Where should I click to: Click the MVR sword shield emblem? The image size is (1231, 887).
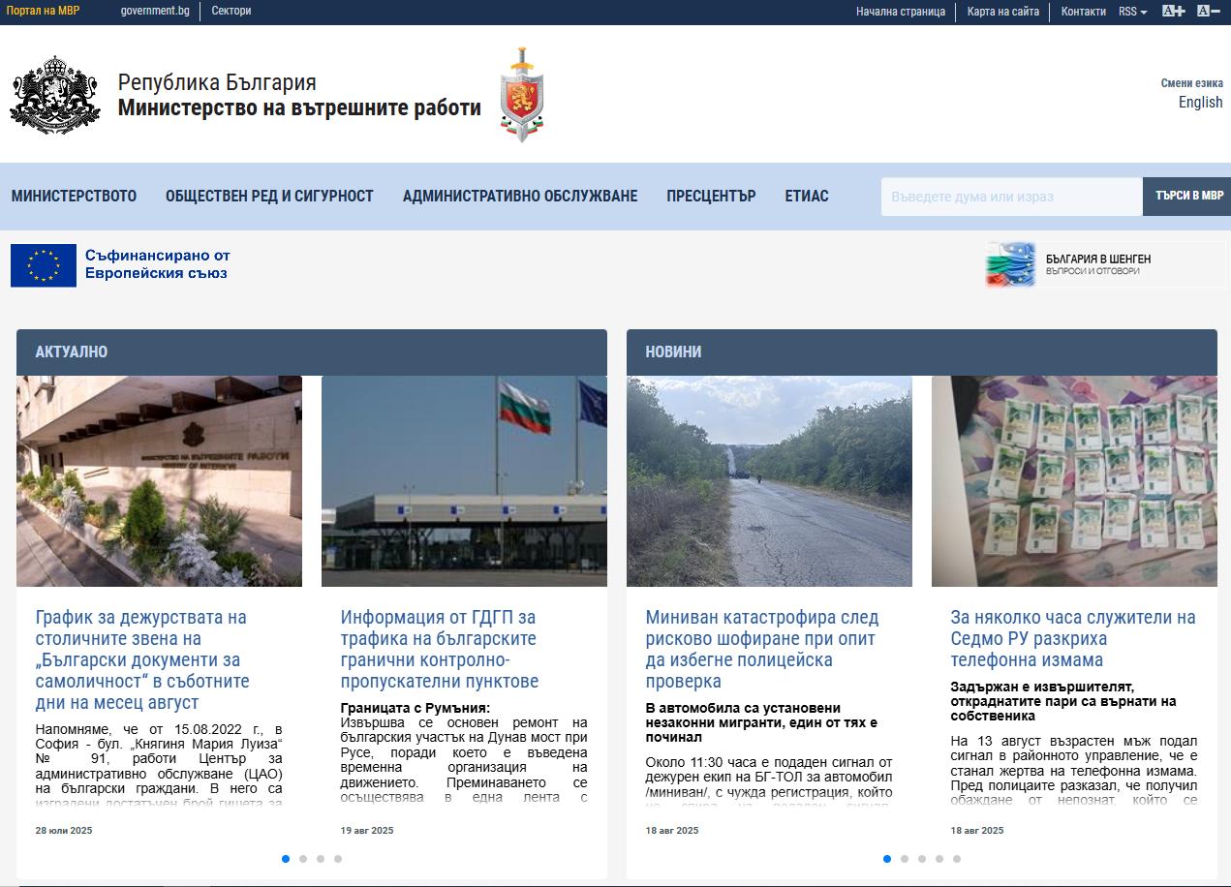click(x=522, y=94)
